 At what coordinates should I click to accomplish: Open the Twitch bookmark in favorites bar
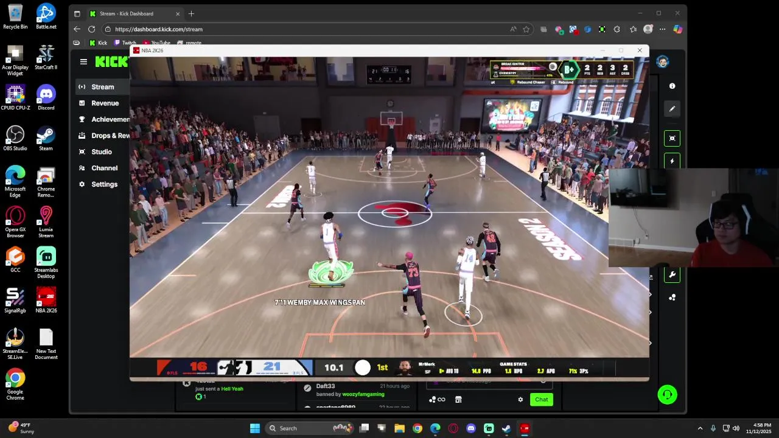[125, 43]
